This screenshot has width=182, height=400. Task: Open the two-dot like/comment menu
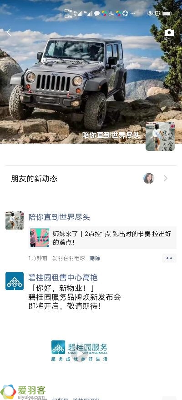(169, 258)
